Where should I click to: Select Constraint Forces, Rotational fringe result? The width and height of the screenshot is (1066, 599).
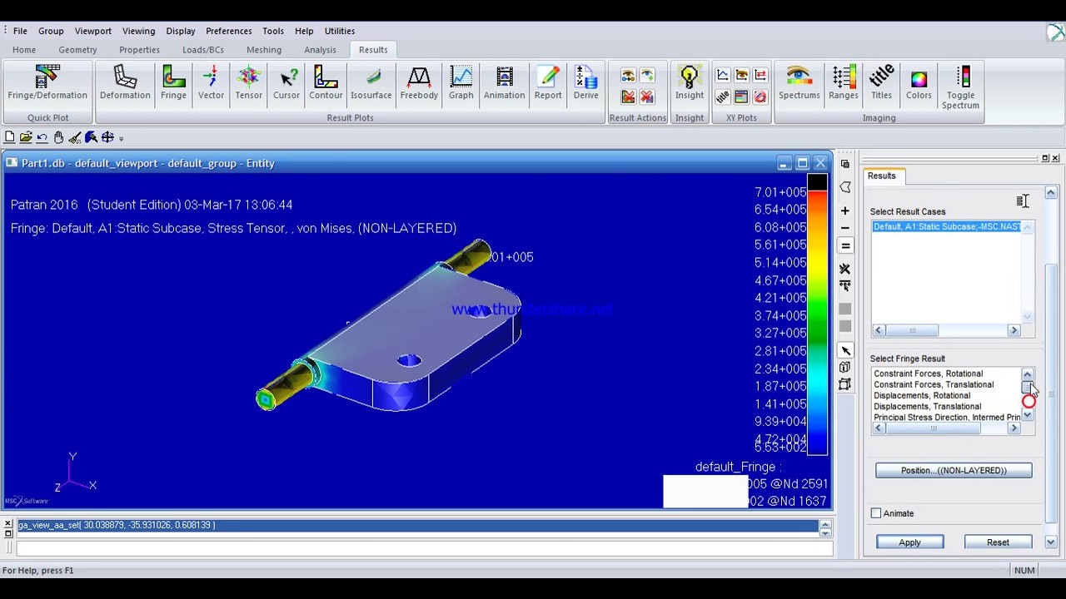947,374
